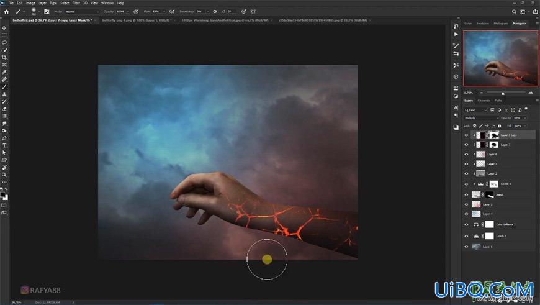Select the Layer 7 copy mask thumbnail

pos(494,135)
